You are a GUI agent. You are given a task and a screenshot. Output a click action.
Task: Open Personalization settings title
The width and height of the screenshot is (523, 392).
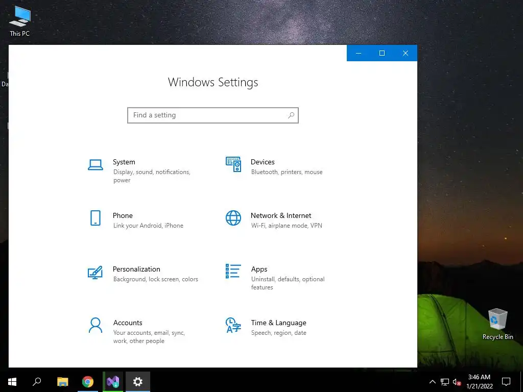pyautogui.click(x=136, y=269)
